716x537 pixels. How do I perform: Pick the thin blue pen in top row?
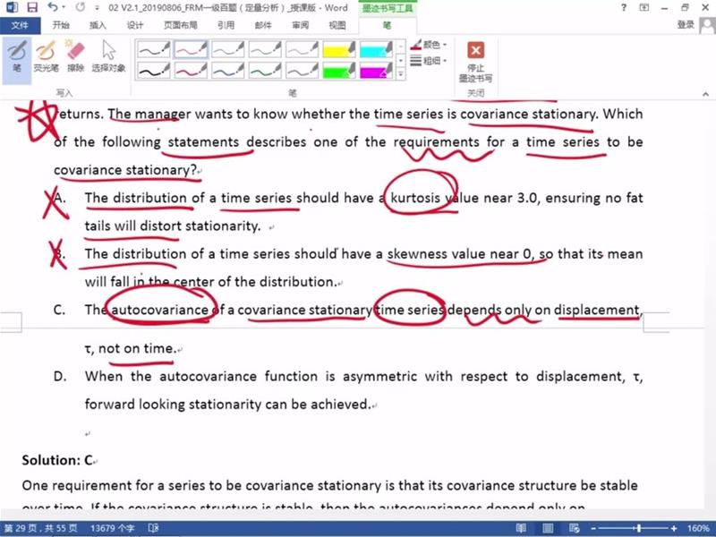(x=228, y=49)
